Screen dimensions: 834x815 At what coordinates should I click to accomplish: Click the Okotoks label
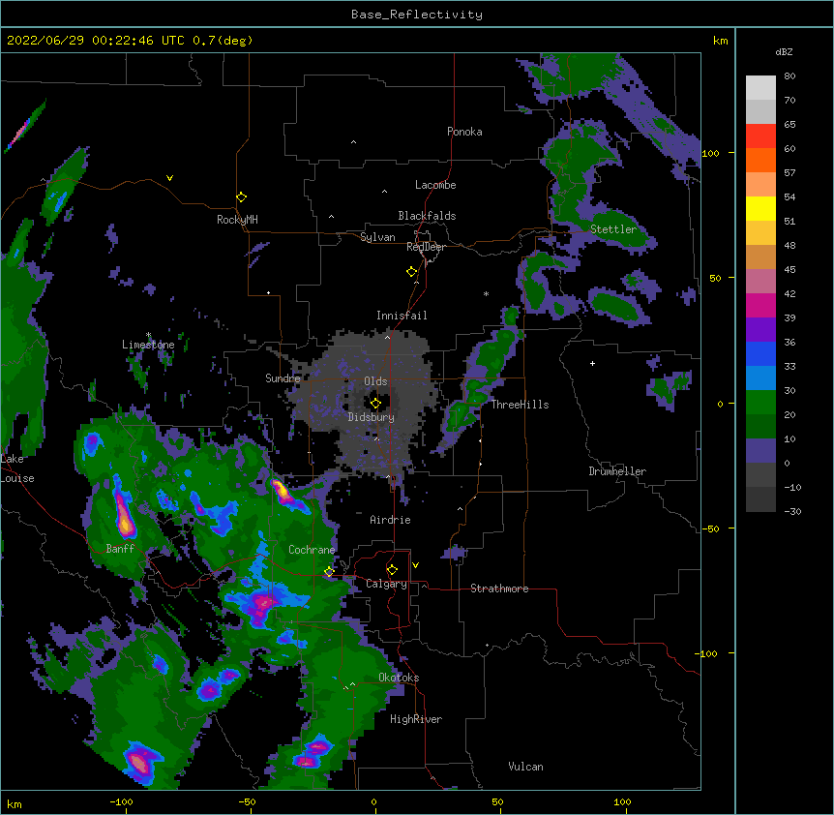pos(399,678)
